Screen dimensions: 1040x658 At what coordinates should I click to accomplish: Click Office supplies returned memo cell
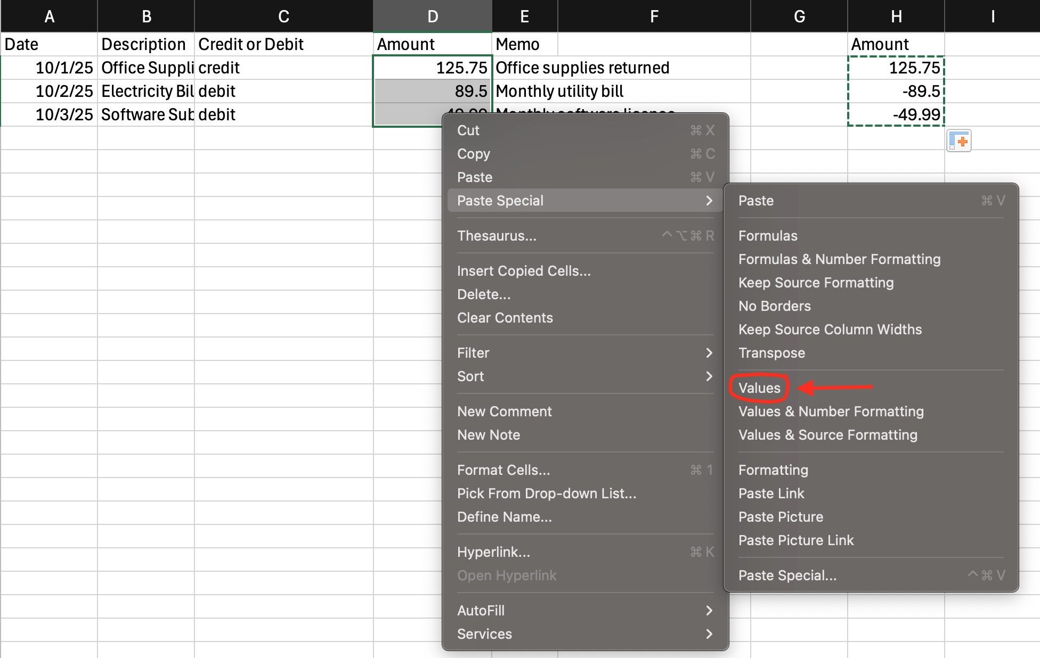tap(583, 68)
